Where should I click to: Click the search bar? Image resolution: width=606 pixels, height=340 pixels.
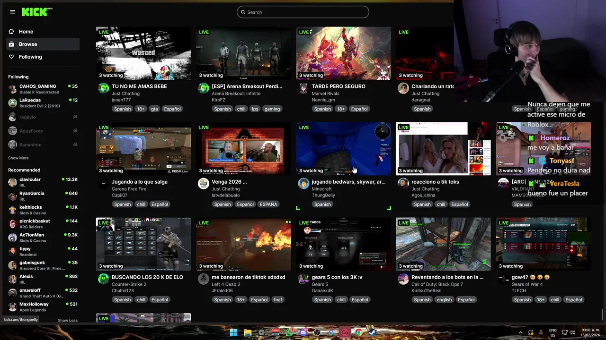click(303, 12)
